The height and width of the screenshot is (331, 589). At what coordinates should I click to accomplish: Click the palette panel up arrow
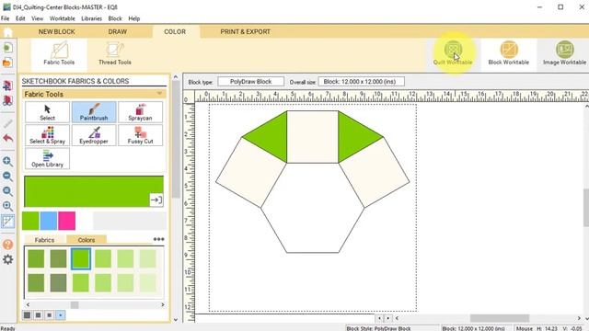(x=176, y=77)
